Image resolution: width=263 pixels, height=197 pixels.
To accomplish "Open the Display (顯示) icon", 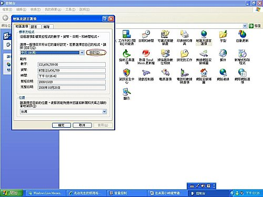I will coord(127,94).
